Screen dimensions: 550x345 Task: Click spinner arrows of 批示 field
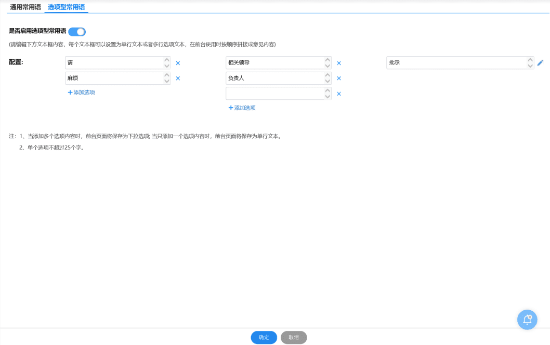tap(530, 63)
